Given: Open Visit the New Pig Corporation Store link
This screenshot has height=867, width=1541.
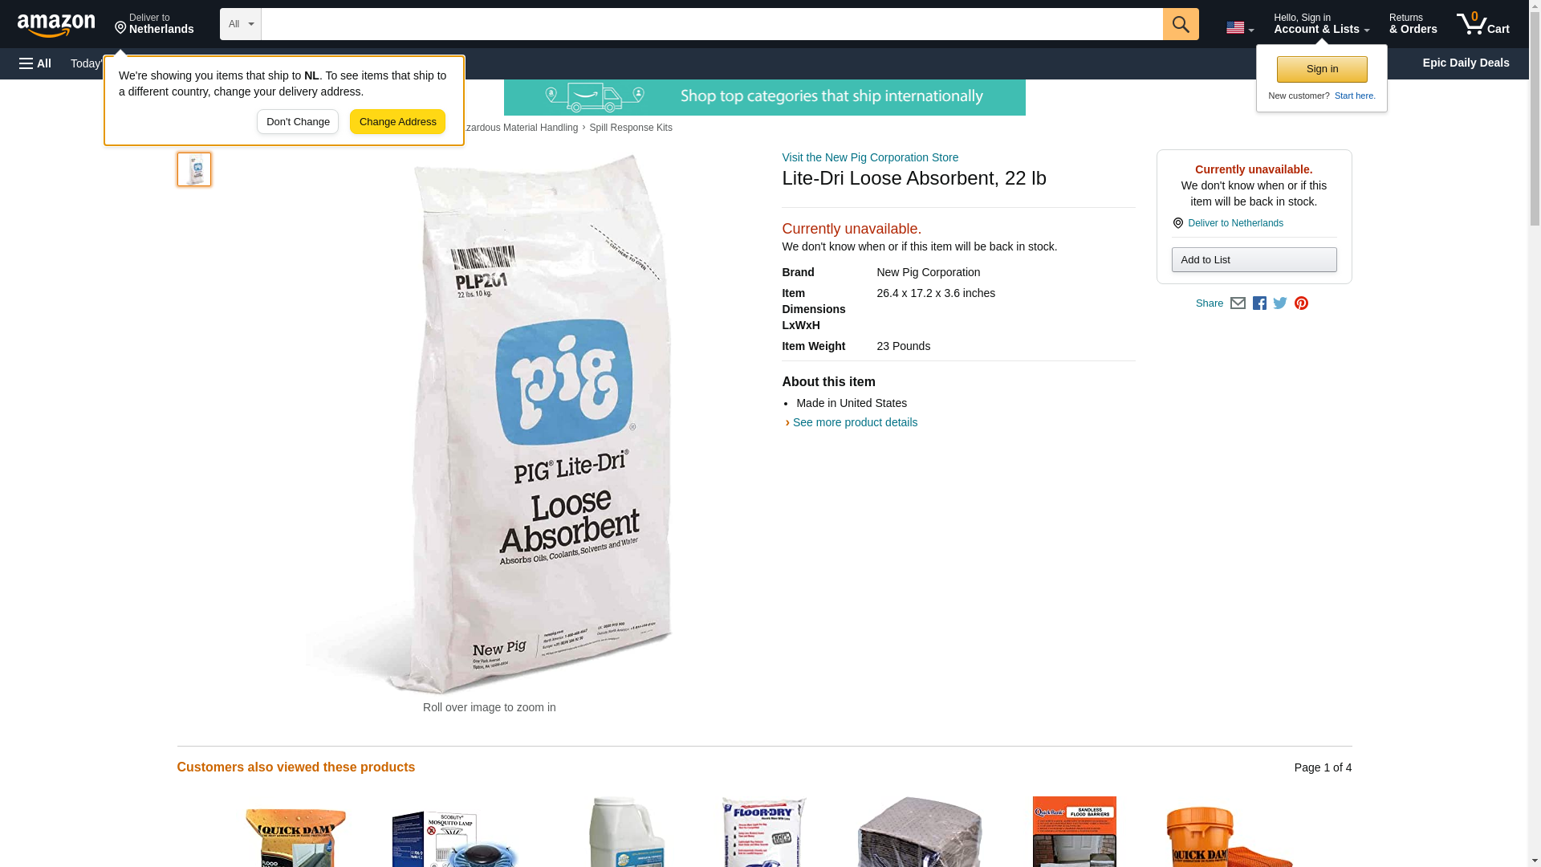Looking at the screenshot, I should pos(870,157).
